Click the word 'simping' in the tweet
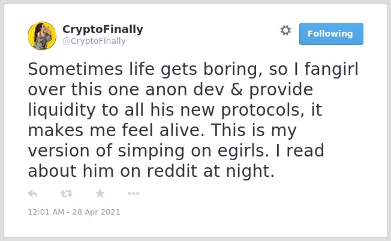Image resolution: width=391 pixels, height=241 pixels. pos(151,152)
